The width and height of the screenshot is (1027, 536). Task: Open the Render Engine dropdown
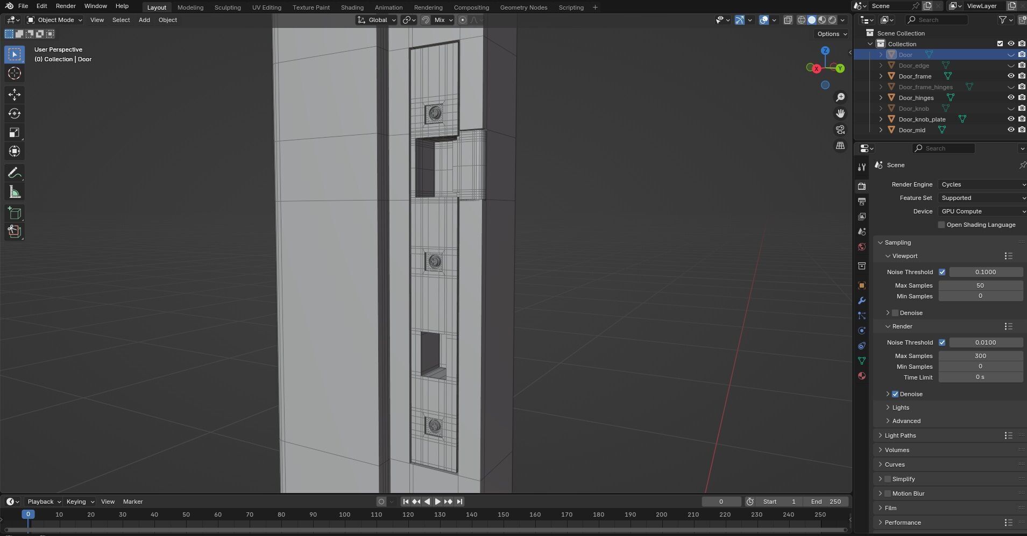click(x=982, y=184)
